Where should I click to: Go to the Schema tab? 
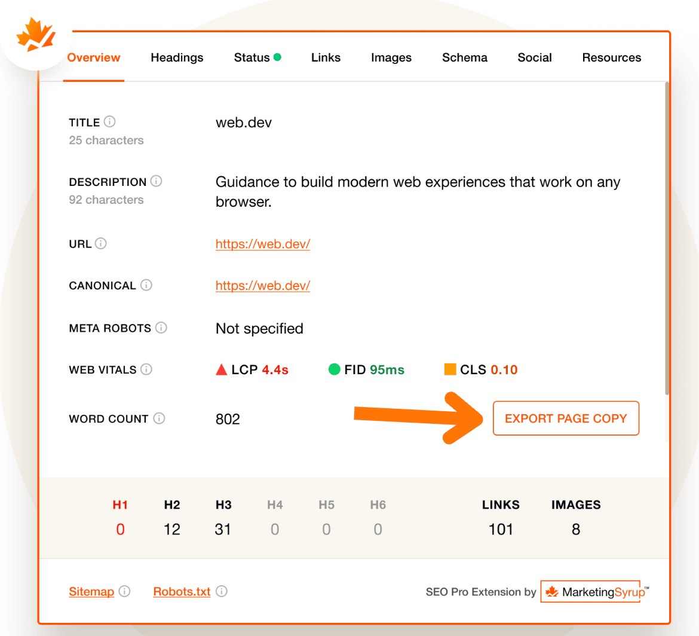point(465,57)
